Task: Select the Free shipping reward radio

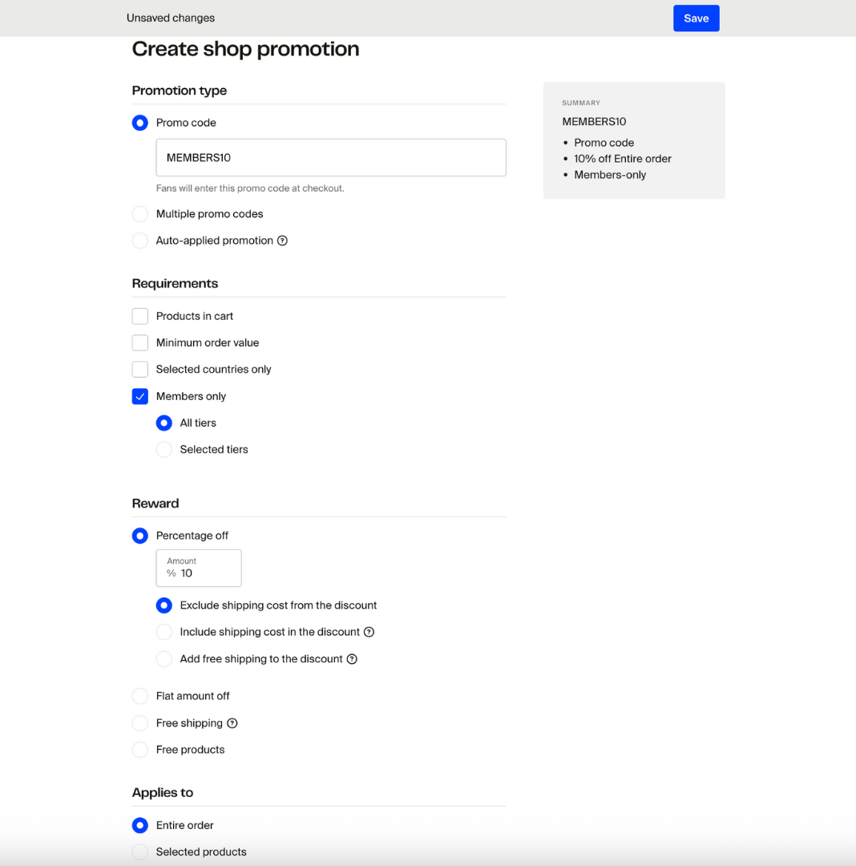Action: pyautogui.click(x=140, y=723)
